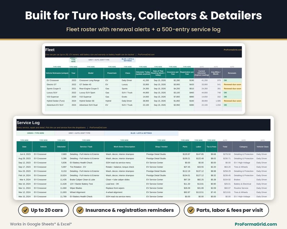Click ProFormaGrid.com in the Service Log subtitle

98,127
